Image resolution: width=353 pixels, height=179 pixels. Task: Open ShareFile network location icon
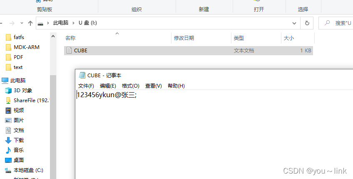point(8,101)
